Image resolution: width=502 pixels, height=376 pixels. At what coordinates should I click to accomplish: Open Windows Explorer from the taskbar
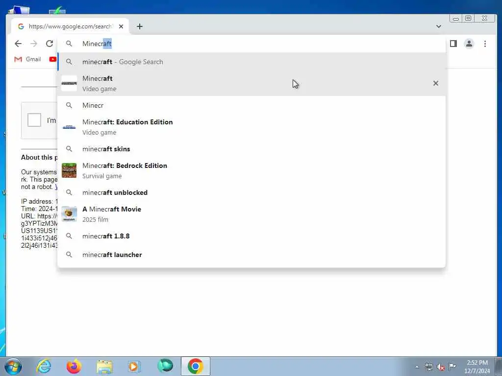point(104,366)
